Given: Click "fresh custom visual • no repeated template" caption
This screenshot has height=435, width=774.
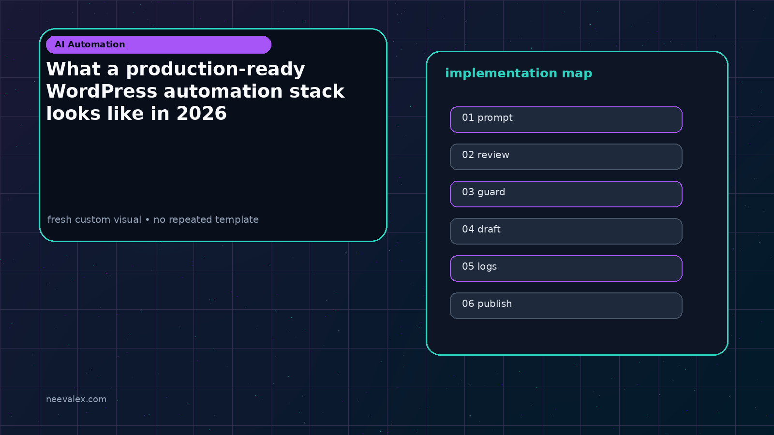Looking at the screenshot, I should (153, 219).
